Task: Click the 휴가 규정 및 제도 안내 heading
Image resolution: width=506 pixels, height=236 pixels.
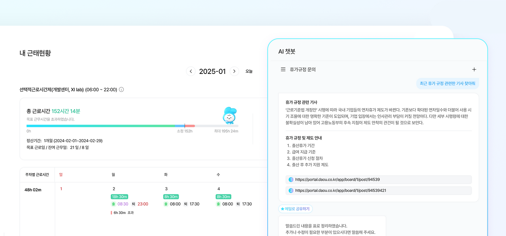Action: point(304,138)
